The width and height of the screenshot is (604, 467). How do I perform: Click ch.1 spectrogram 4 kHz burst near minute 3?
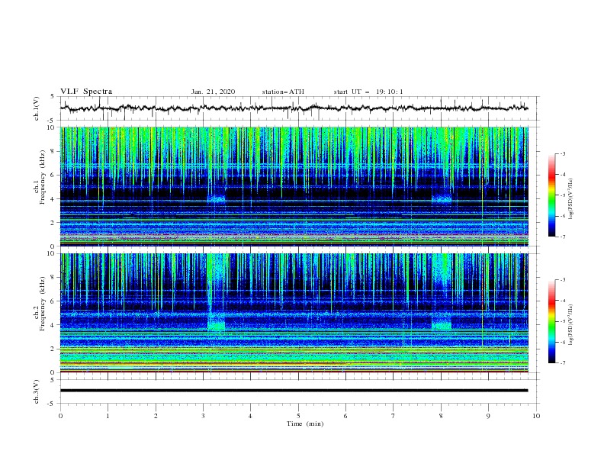(216, 199)
